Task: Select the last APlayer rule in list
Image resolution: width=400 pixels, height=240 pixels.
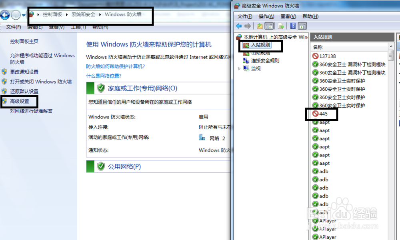Action: pyautogui.click(x=328, y=237)
